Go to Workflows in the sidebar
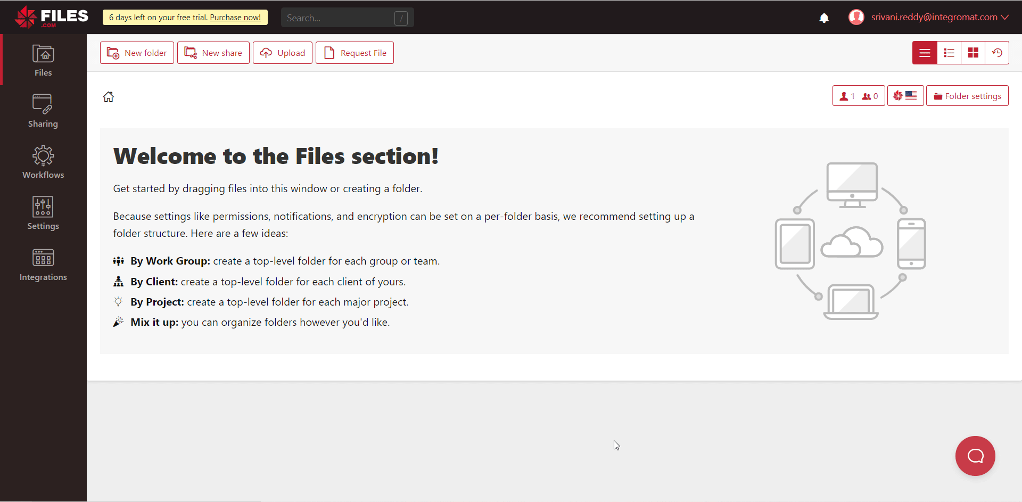Image resolution: width=1022 pixels, height=502 pixels. [x=43, y=162]
